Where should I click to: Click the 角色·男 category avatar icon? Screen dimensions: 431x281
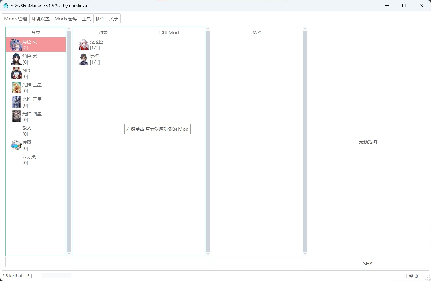pyautogui.click(x=16, y=59)
